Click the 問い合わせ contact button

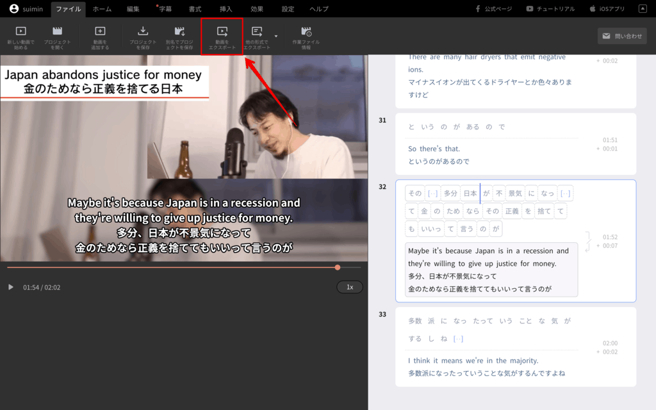(x=622, y=37)
